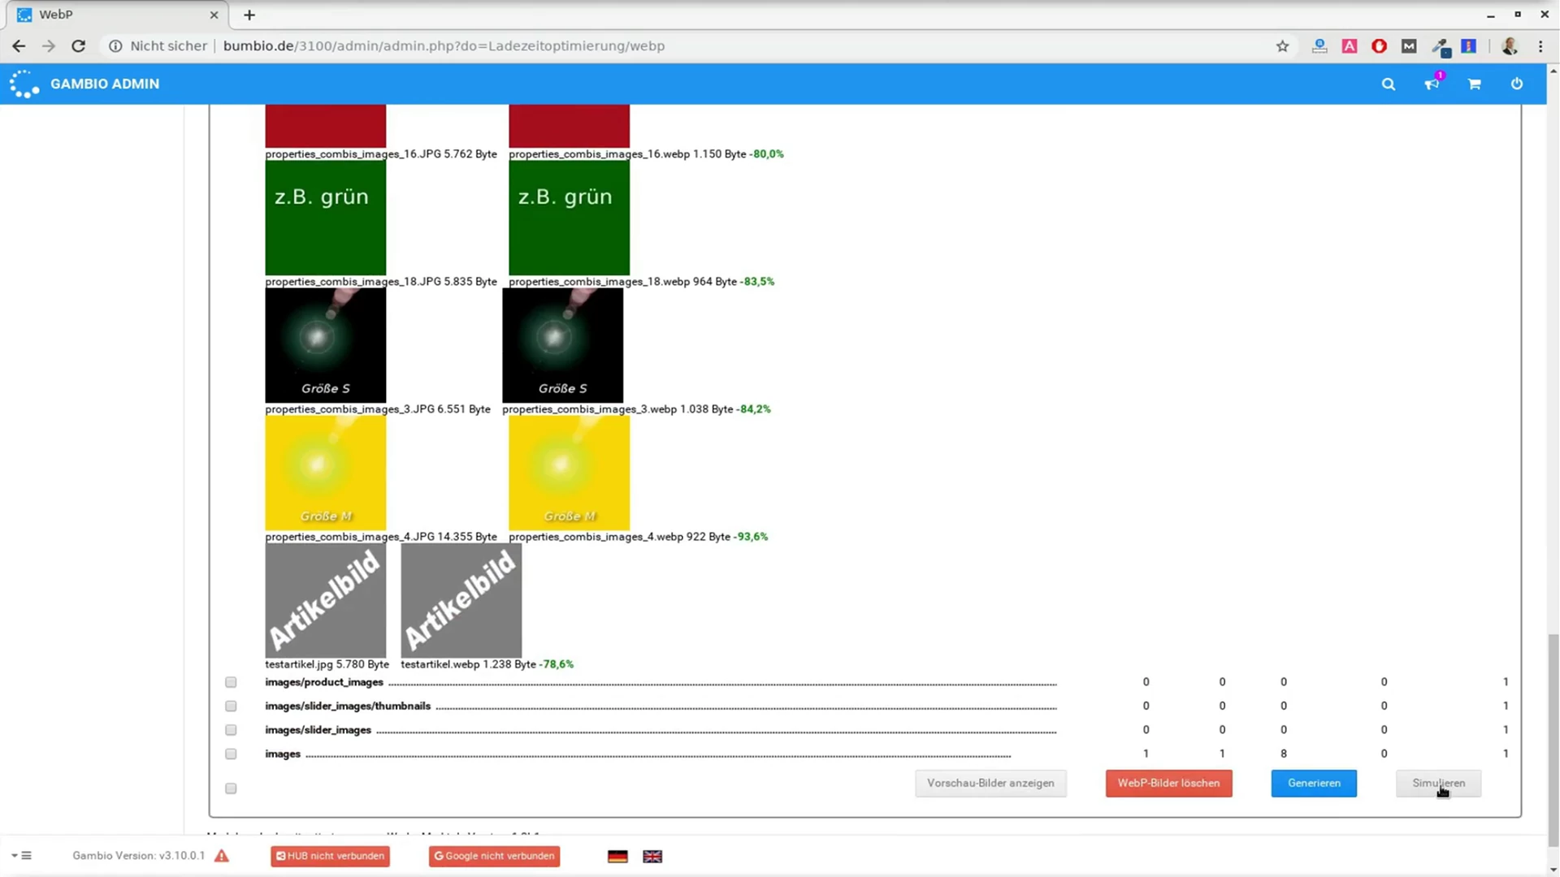Open the Chrome three-dot menu
Image resolution: width=1560 pixels, height=877 pixels.
(x=1540, y=46)
